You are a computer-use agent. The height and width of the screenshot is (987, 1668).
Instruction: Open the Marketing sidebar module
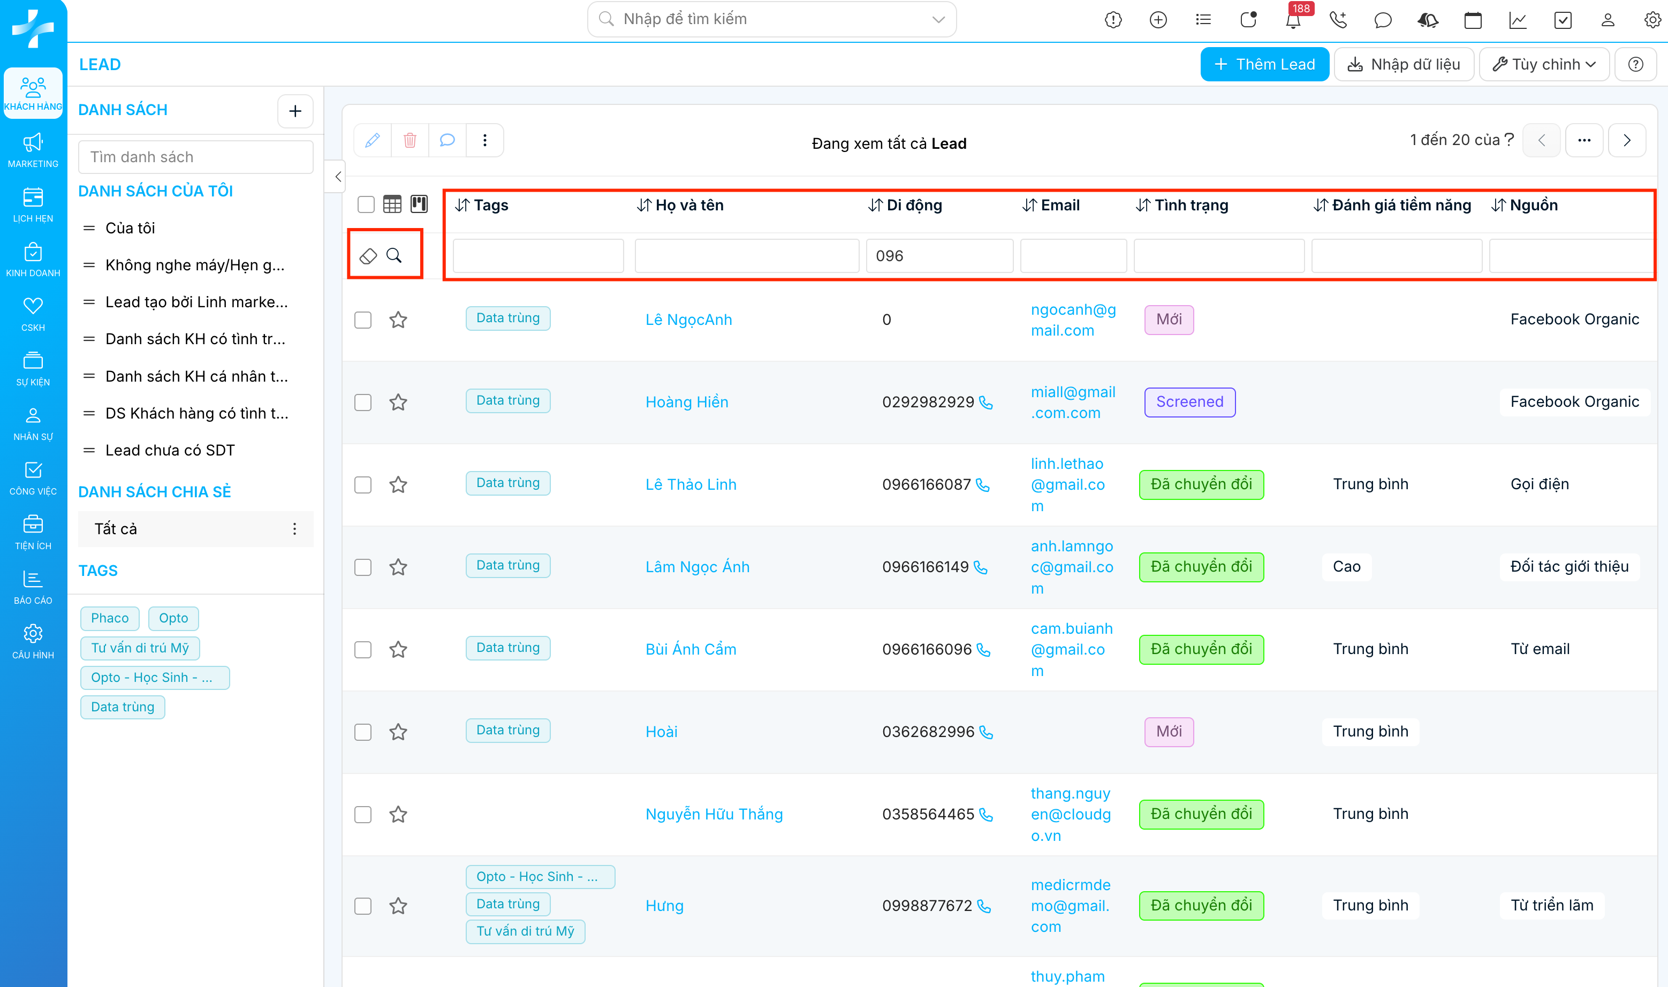(33, 150)
